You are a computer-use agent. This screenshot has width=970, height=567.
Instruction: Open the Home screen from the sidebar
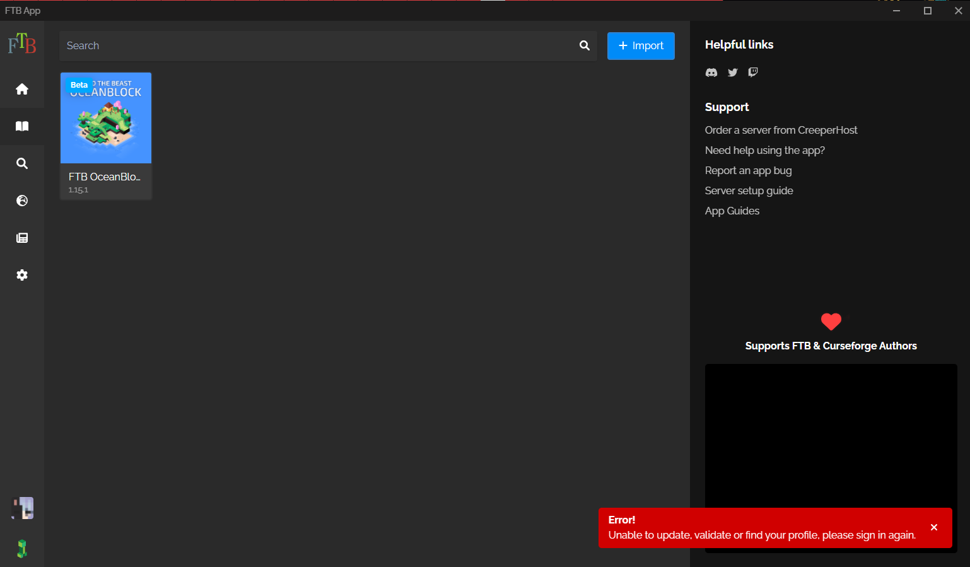[22, 89]
